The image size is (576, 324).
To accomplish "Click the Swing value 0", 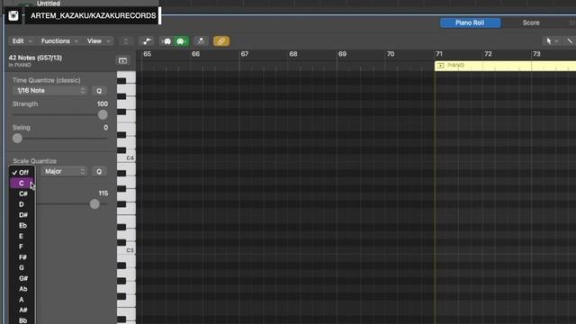I will tap(106, 128).
